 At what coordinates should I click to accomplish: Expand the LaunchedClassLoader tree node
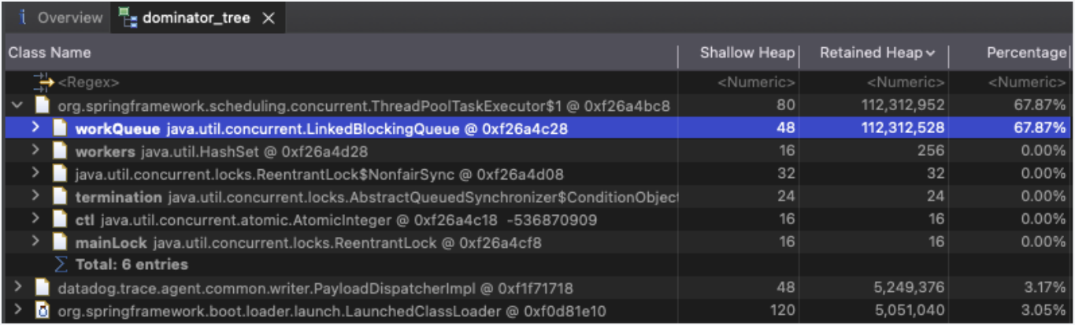pos(17,312)
